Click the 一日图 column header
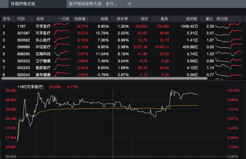This screenshot has width=246, height=159. pos(64,19)
